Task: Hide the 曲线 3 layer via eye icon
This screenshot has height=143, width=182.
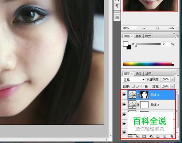Action: tap(124, 95)
